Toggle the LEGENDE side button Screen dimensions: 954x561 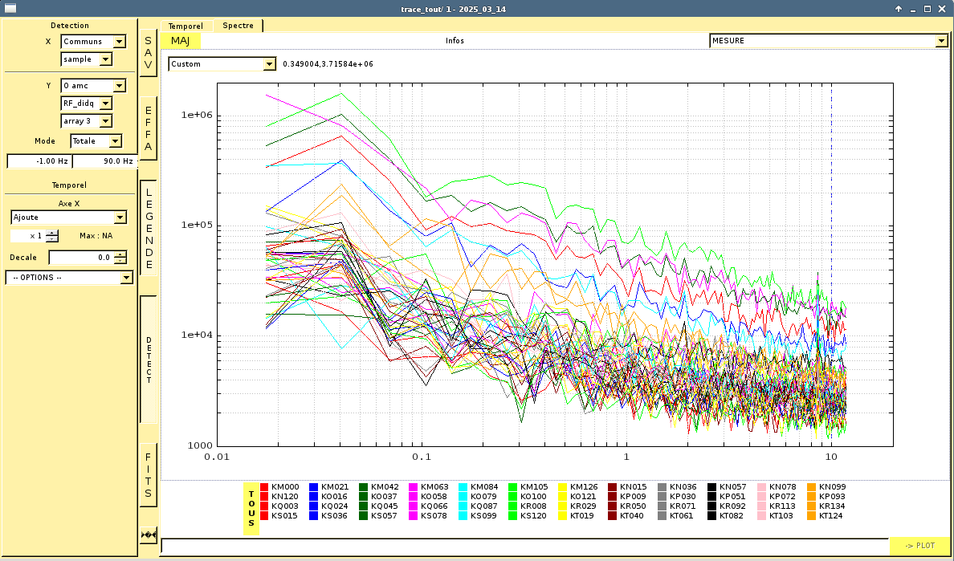click(x=148, y=228)
